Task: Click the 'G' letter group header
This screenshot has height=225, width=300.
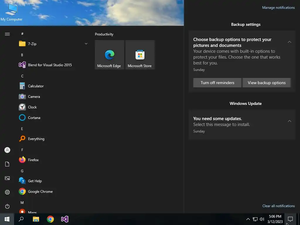Action: [22, 171]
